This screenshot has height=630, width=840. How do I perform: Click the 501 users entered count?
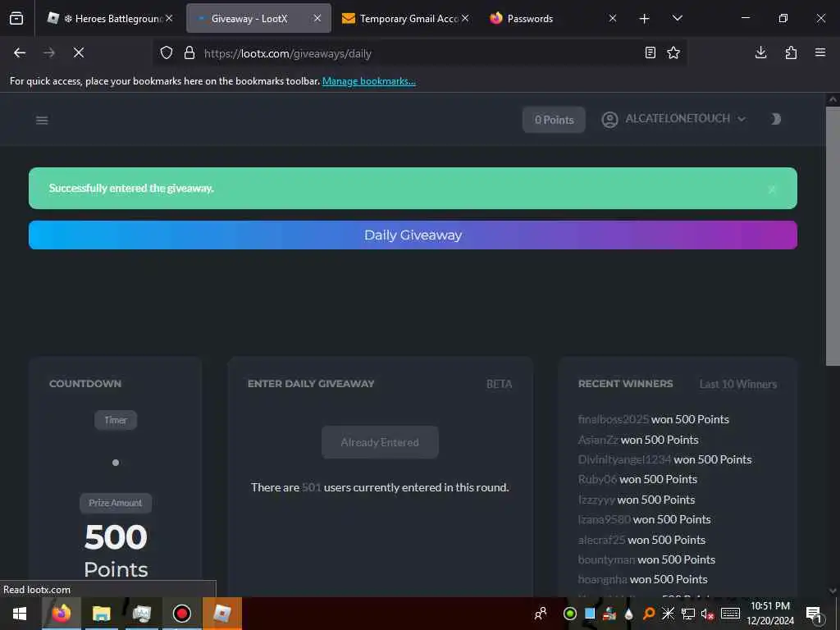(x=311, y=487)
